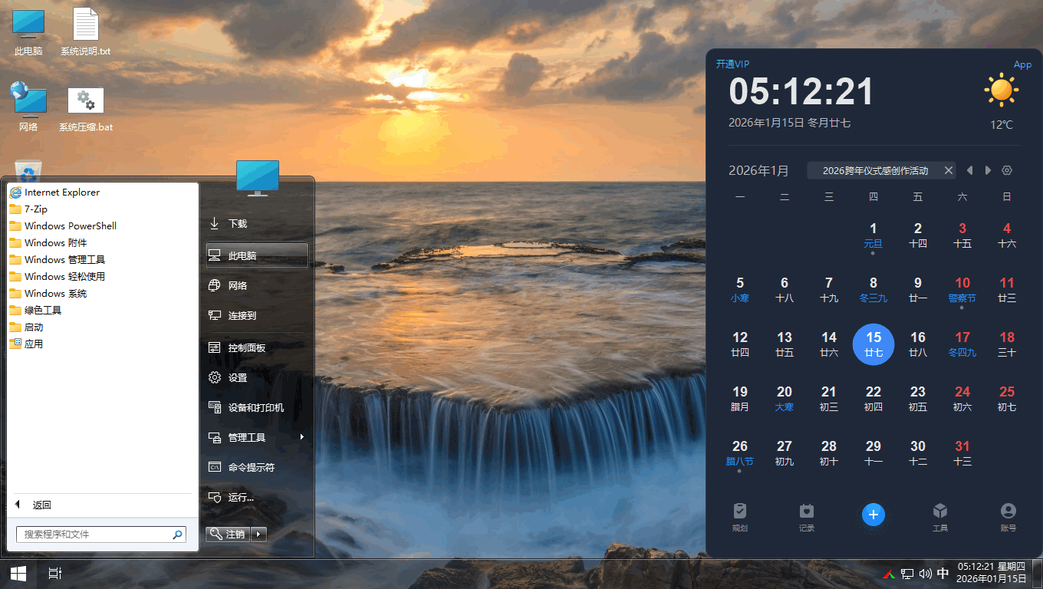Dismiss the 2026跨年仪式感创作活动 banner
The width and height of the screenshot is (1043, 589).
pyautogui.click(x=948, y=170)
